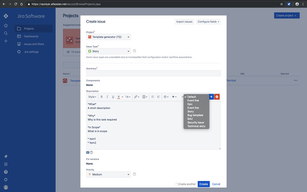The width and height of the screenshot is (307, 192).
Task: Click the browser address bar
Action: [153, 4]
